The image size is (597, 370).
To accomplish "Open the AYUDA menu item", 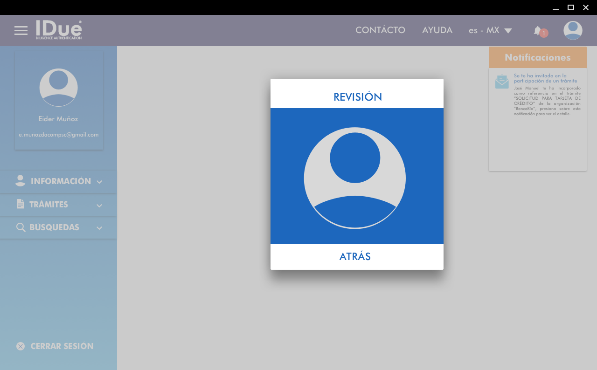I will pyautogui.click(x=437, y=30).
